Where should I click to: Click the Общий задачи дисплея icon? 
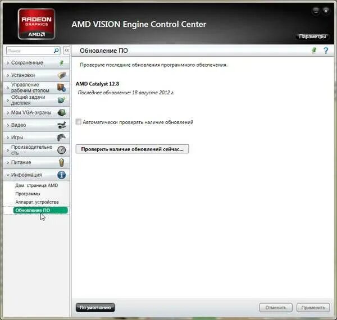pyautogui.click(x=62, y=100)
